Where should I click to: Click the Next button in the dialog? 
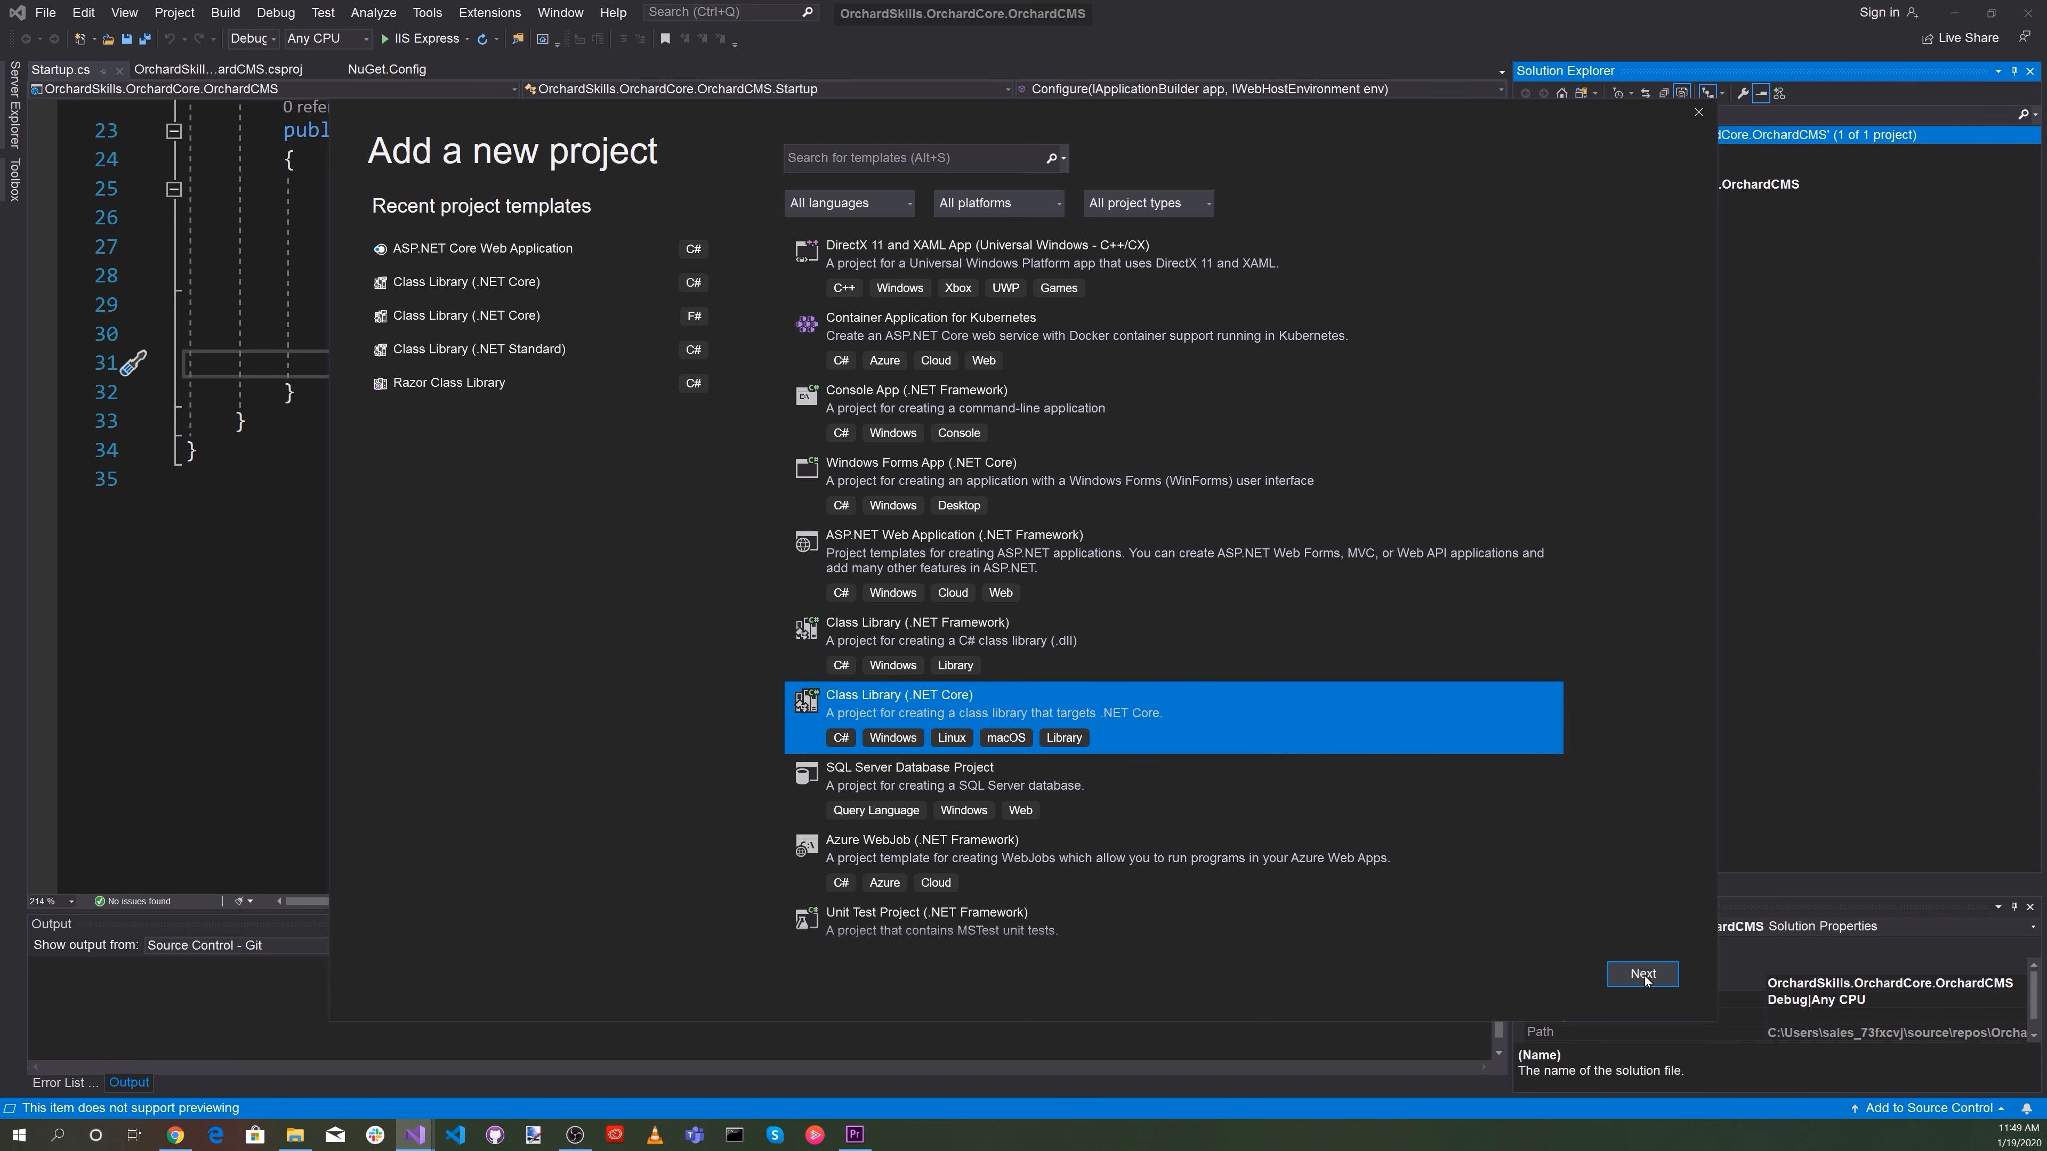point(1642,974)
